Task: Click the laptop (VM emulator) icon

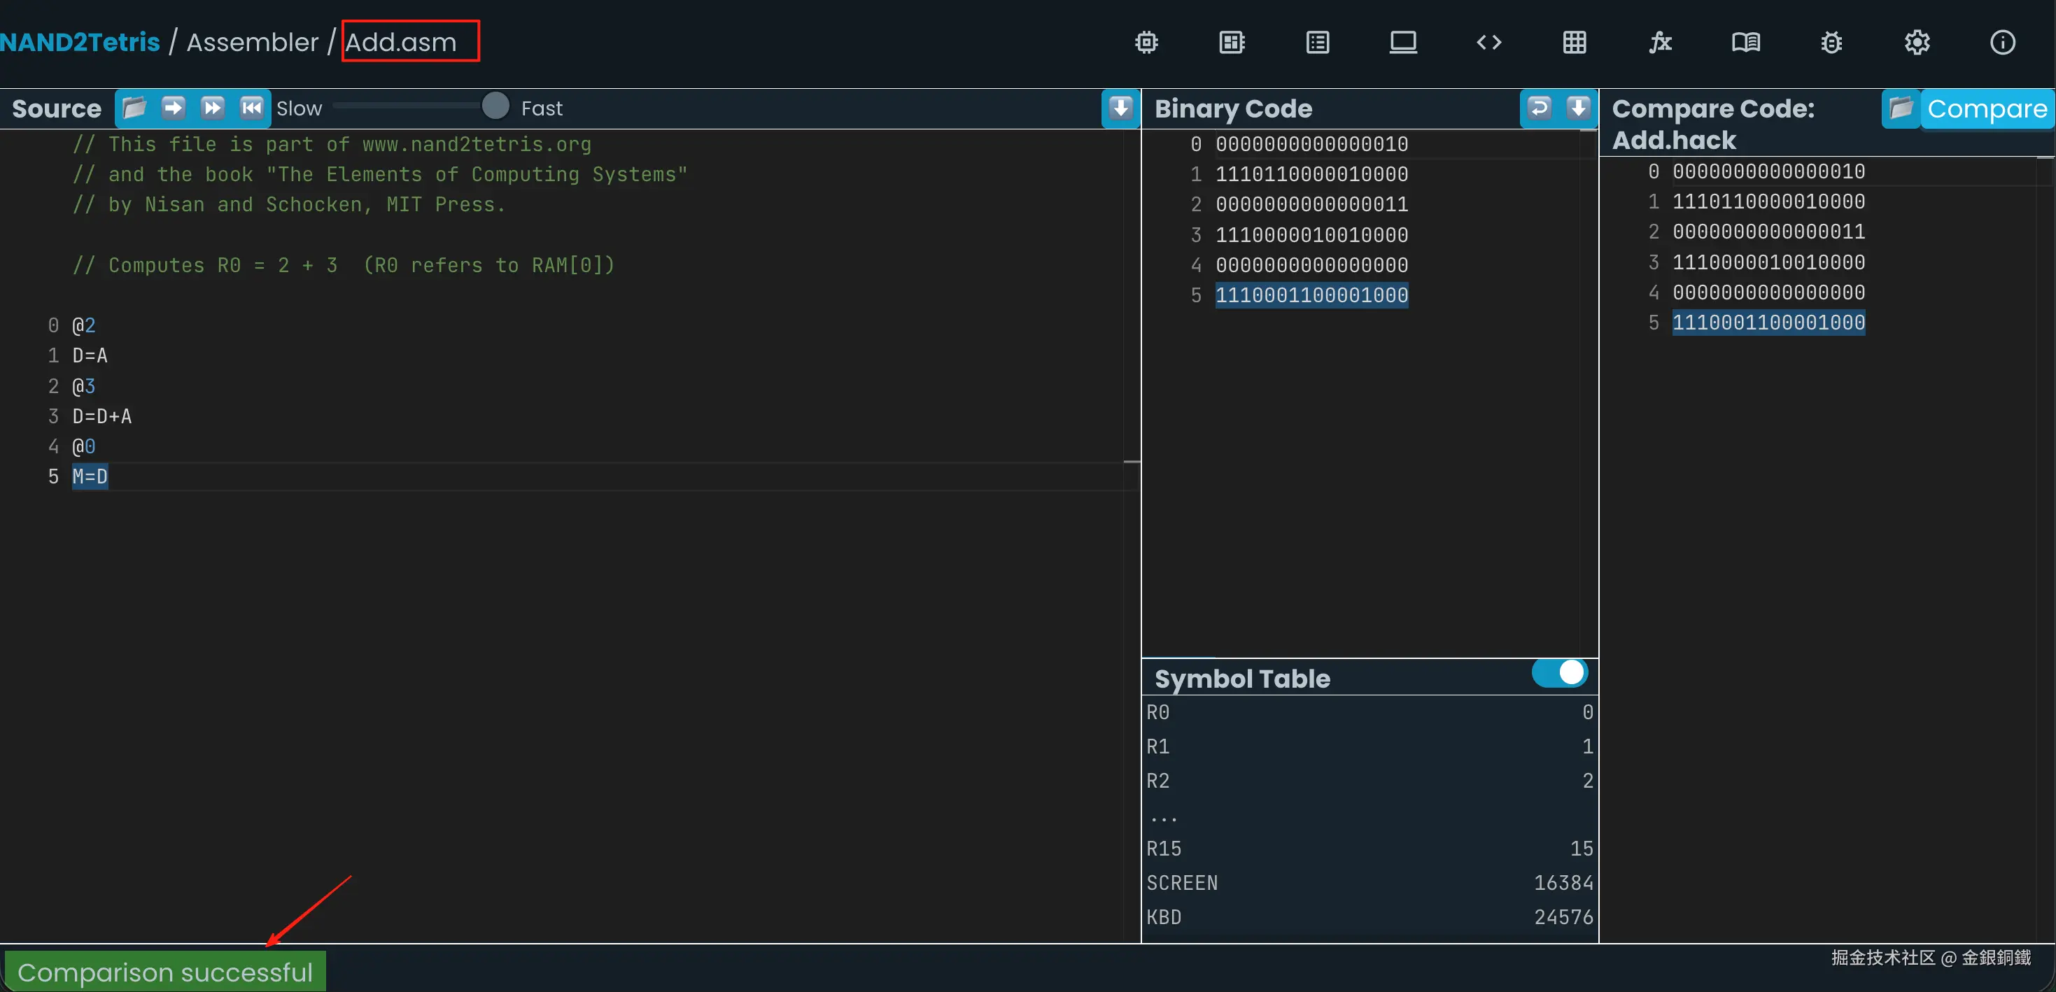Action: point(1402,42)
